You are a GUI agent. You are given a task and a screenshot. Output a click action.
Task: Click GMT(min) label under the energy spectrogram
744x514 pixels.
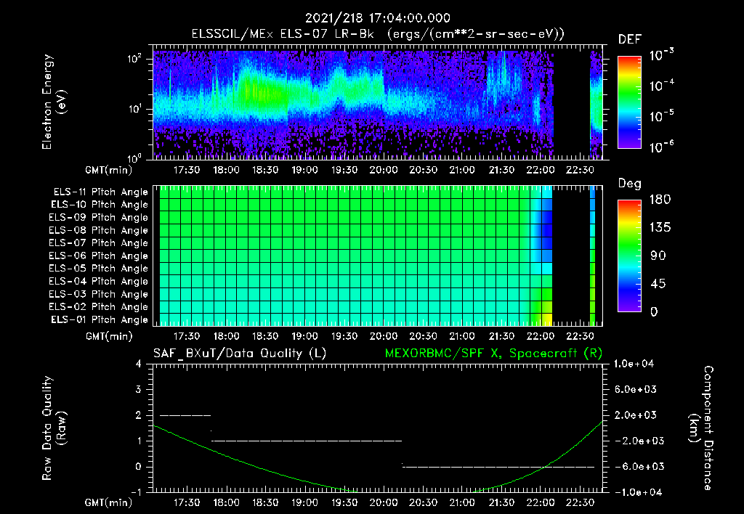pyautogui.click(x=109, y=170)
